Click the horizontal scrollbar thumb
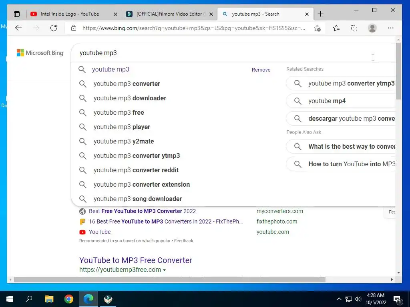This screenshot has height=307, width=410. (x=170, y=279)
